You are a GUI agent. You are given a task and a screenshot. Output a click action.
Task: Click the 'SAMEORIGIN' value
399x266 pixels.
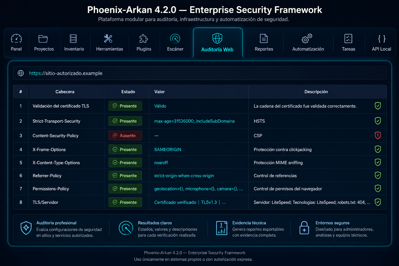pyautogui.click(x=168, y=149)
